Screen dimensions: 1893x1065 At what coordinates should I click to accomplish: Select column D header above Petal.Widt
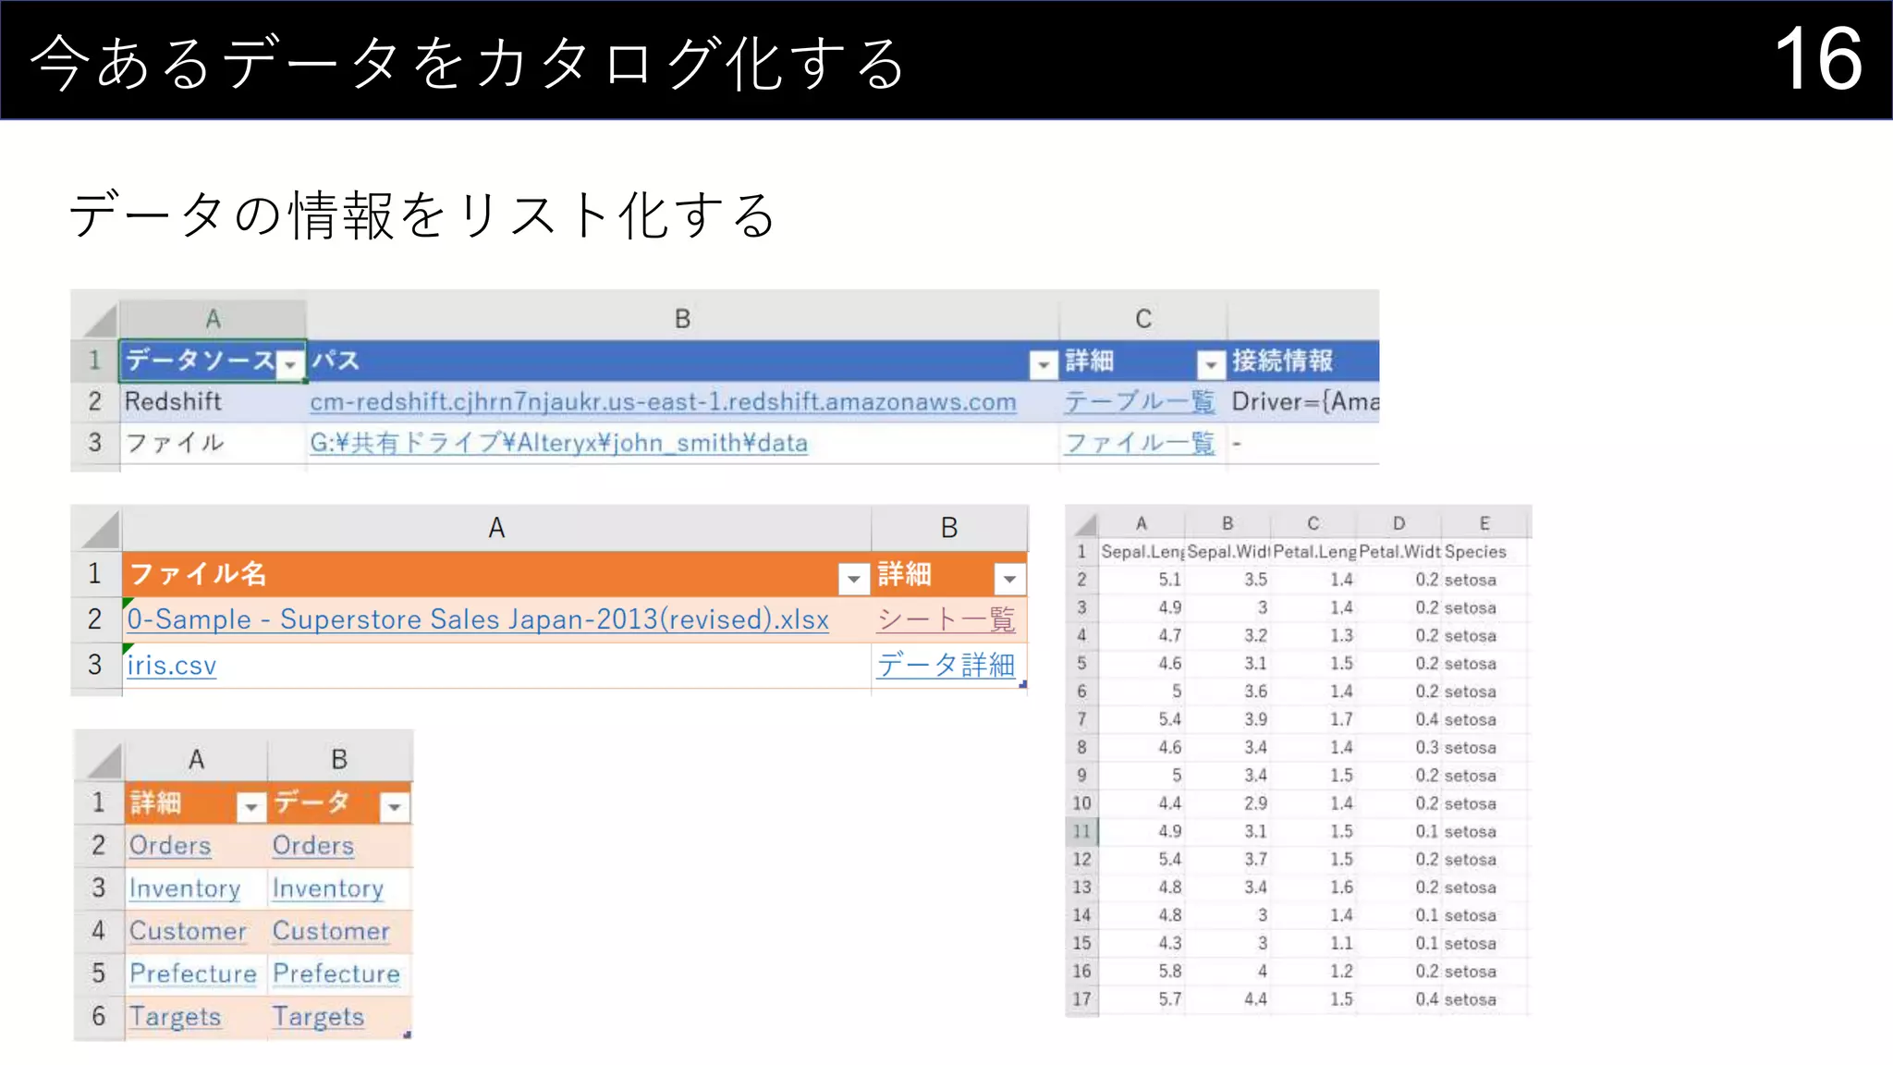pos(1398,523)
